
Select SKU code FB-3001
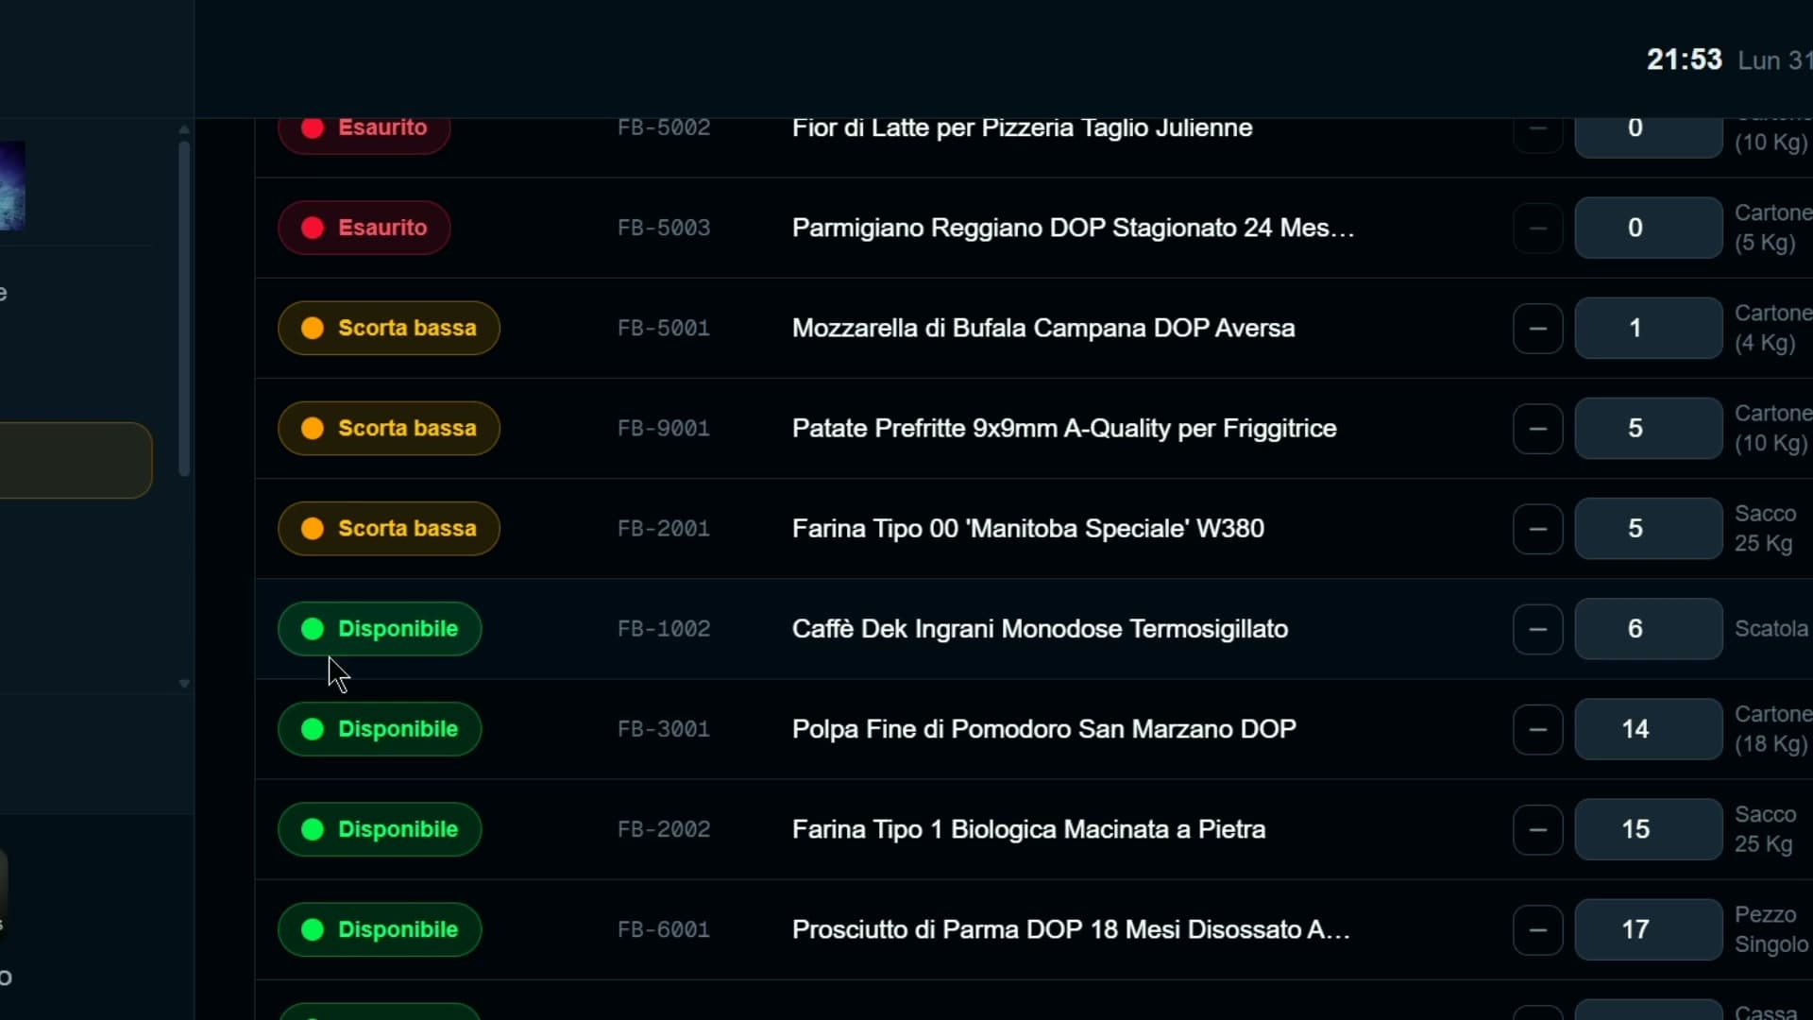pyautogui.click(x=664, y=729)
